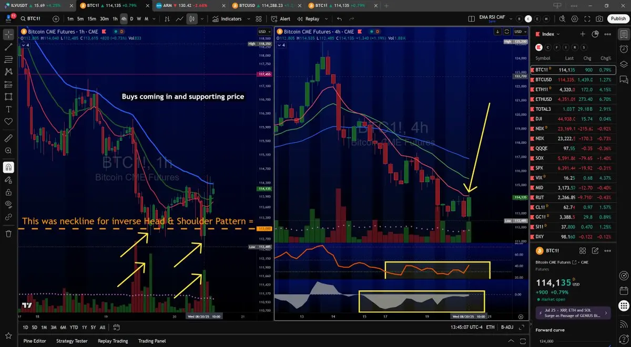Screen dimensions: 631x347
Task: Switch to the ILVUSDT browser tab
Action: (x=37, y=5)
